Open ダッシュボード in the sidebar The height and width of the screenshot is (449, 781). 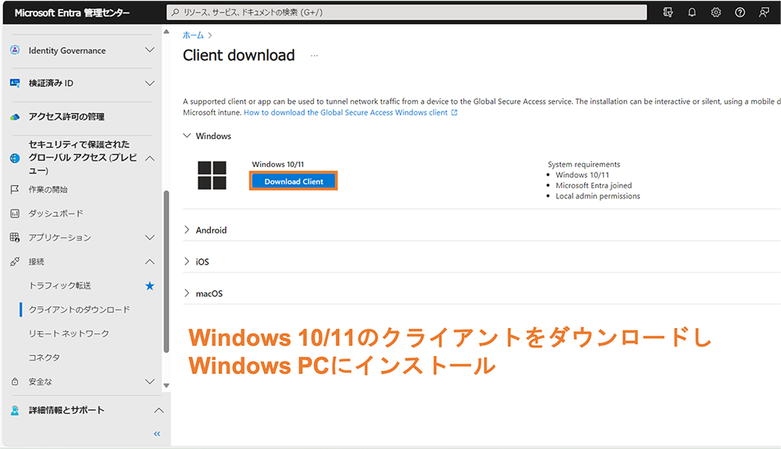(x=55, y=213)
